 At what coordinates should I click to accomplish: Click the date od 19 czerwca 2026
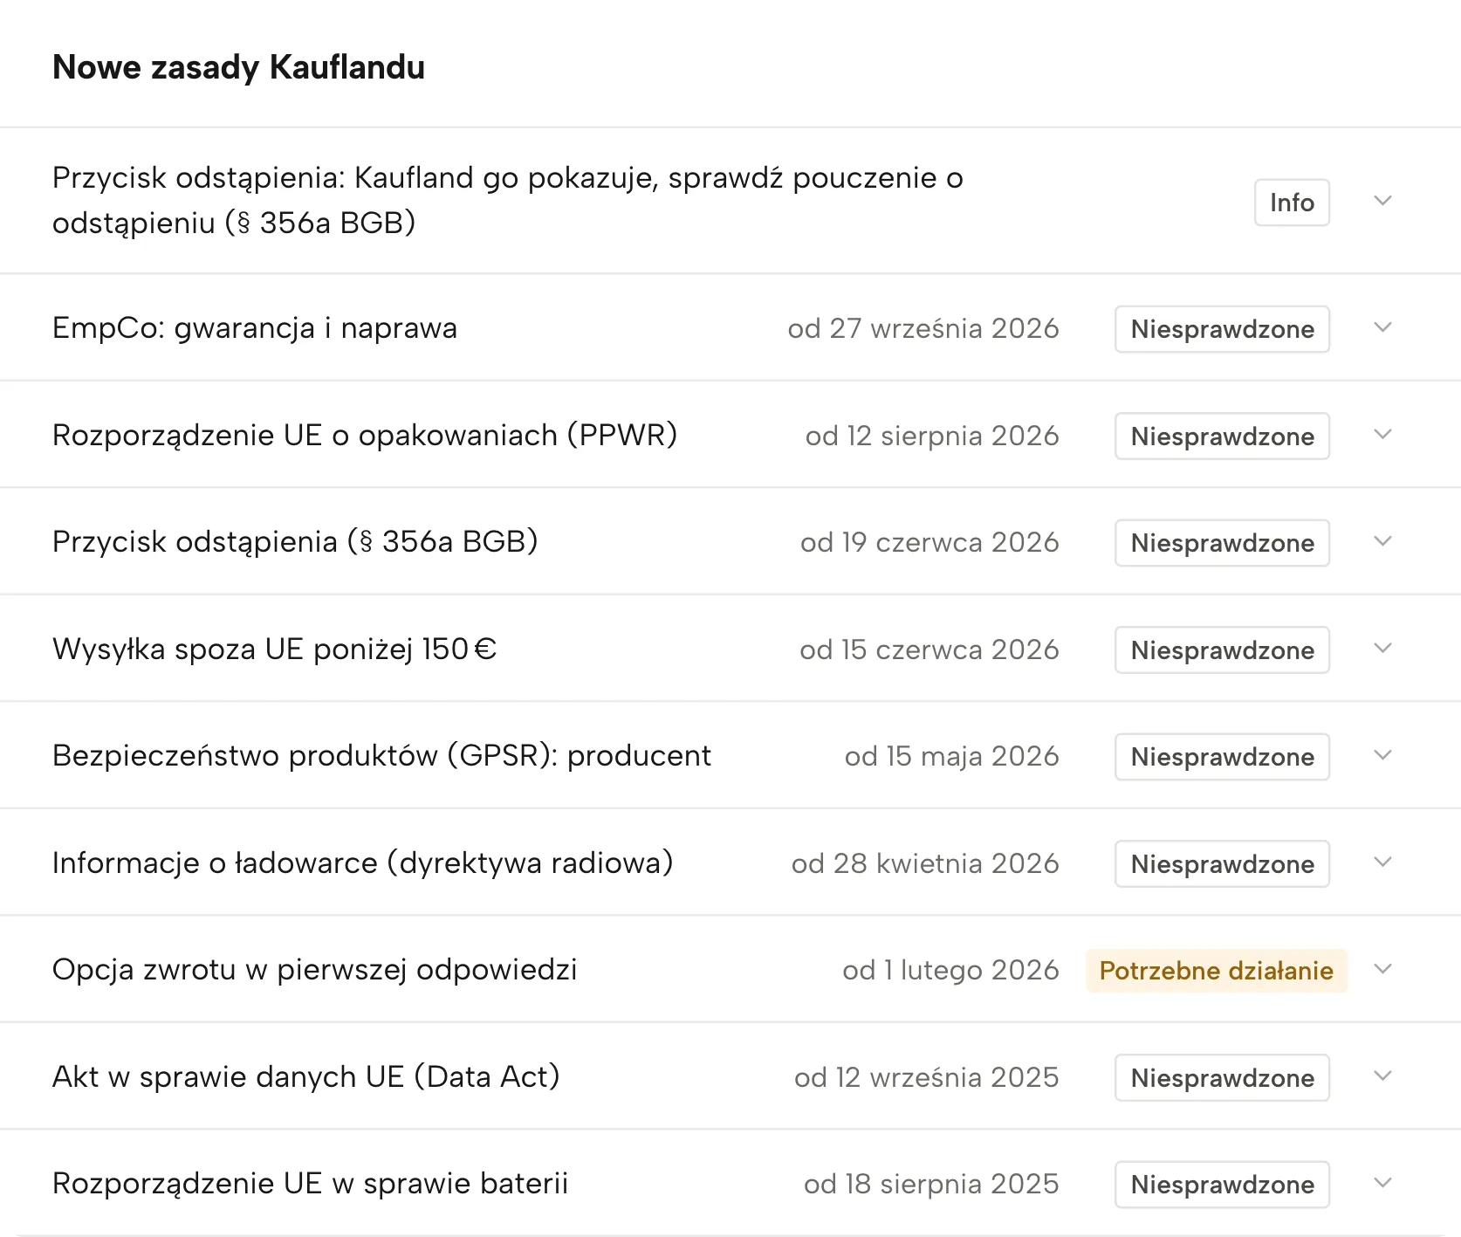(929, 542)
